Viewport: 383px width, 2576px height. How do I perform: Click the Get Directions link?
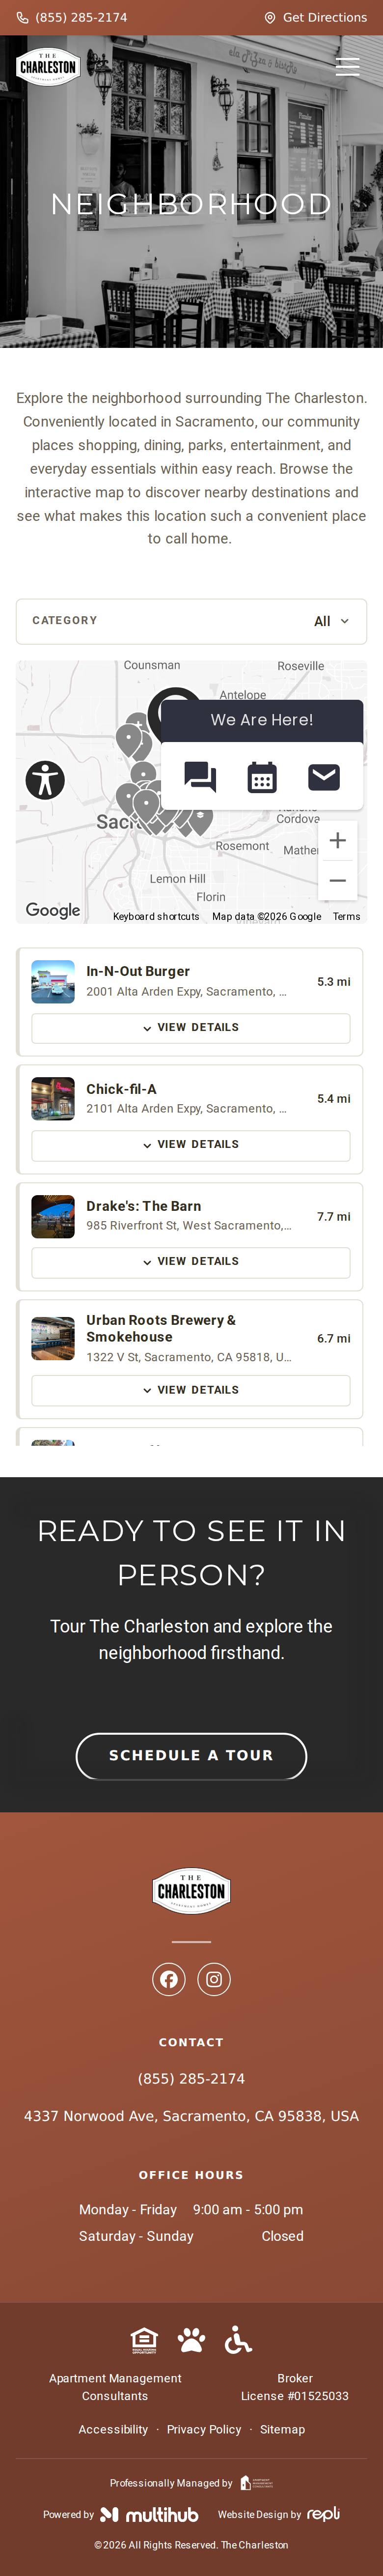coord(315,17)
